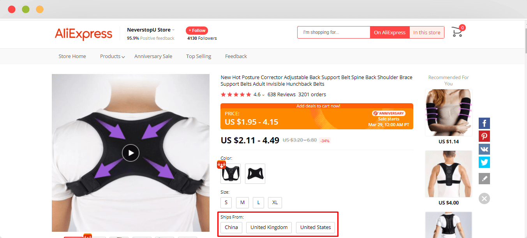Screen dimensions: 527x238
Task: Close the social share sidebar
Action: [484, 199]
